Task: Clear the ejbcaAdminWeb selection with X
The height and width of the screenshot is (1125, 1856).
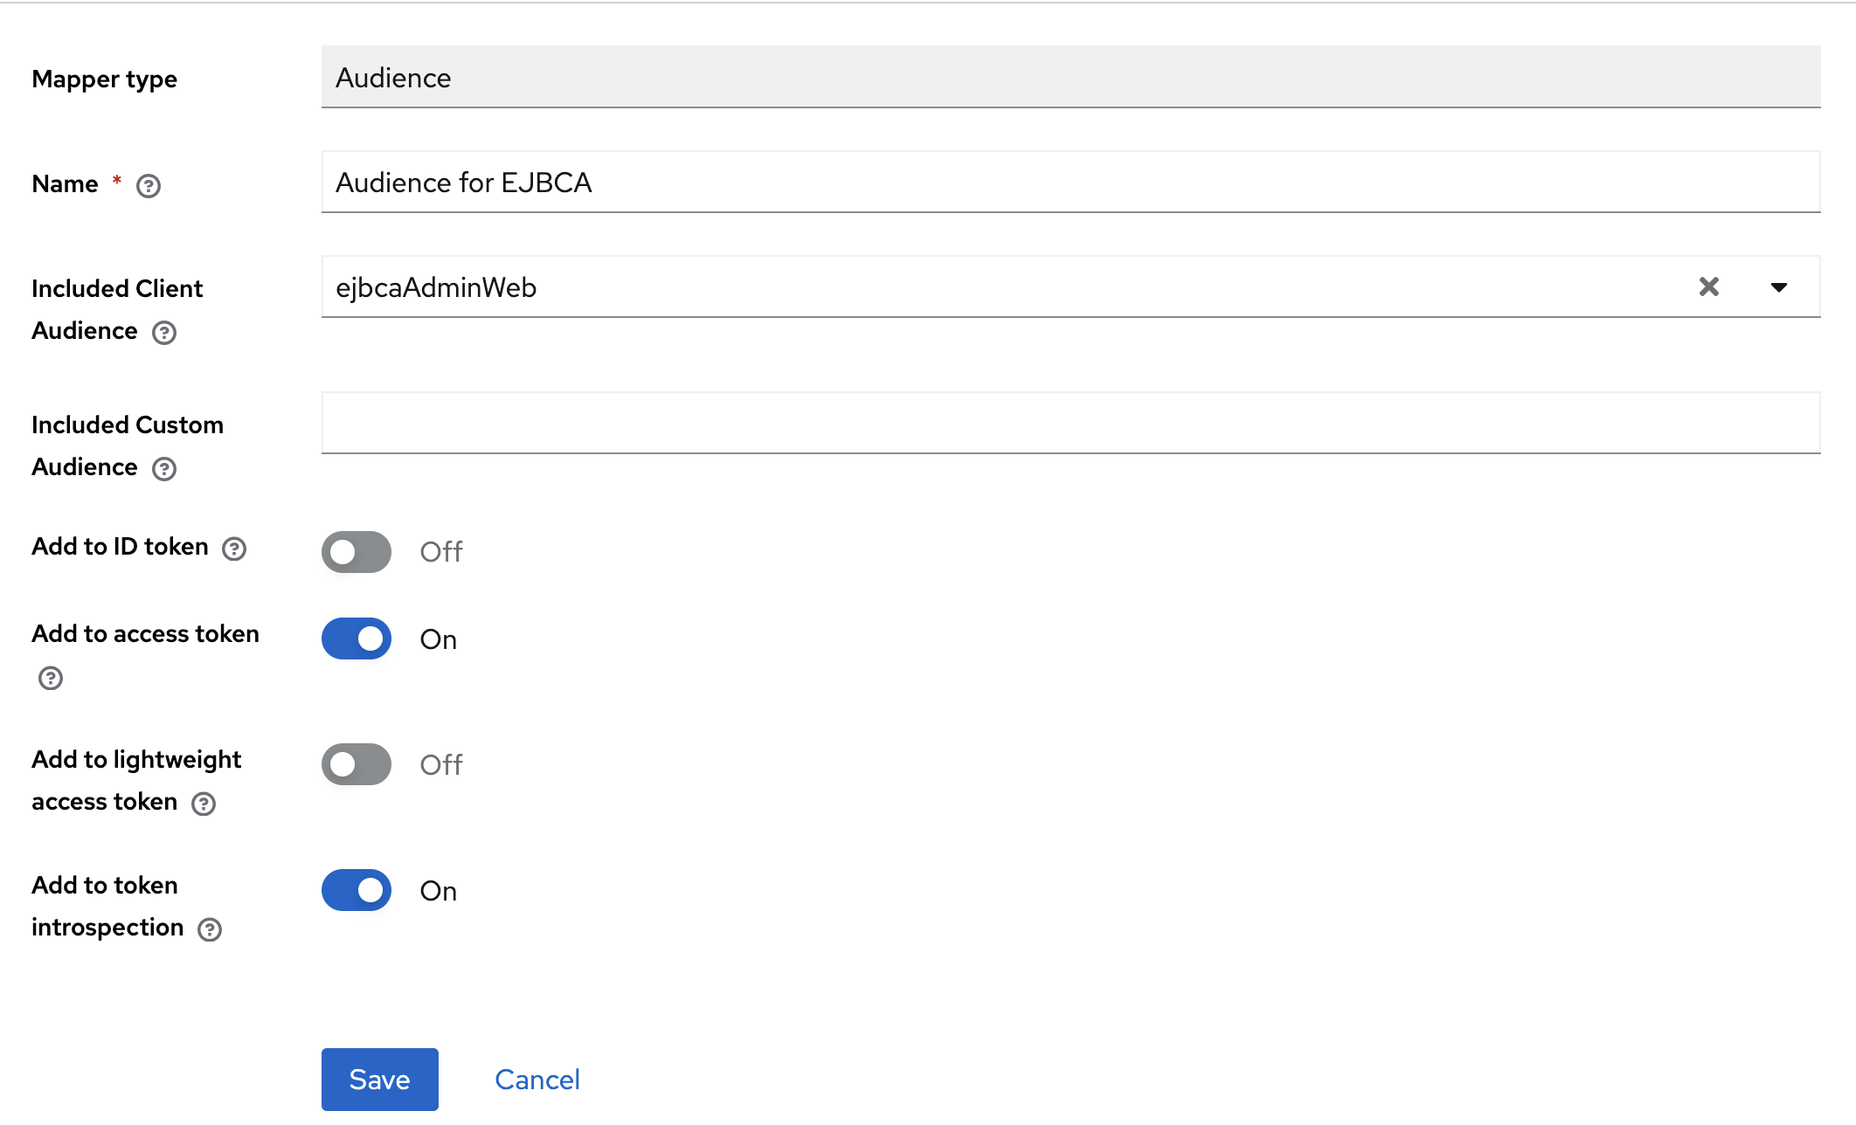Action: click(x=1708, y=286)
